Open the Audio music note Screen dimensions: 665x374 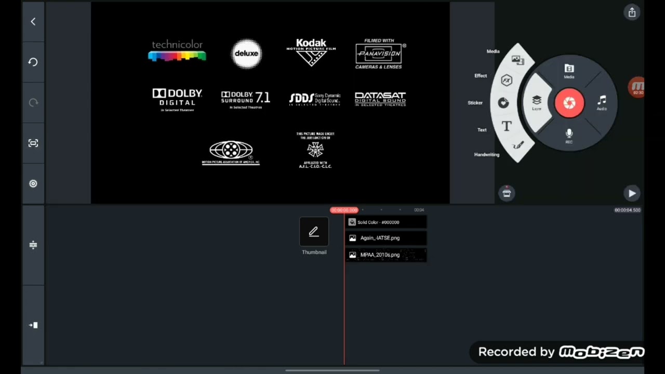click(602, 102)
